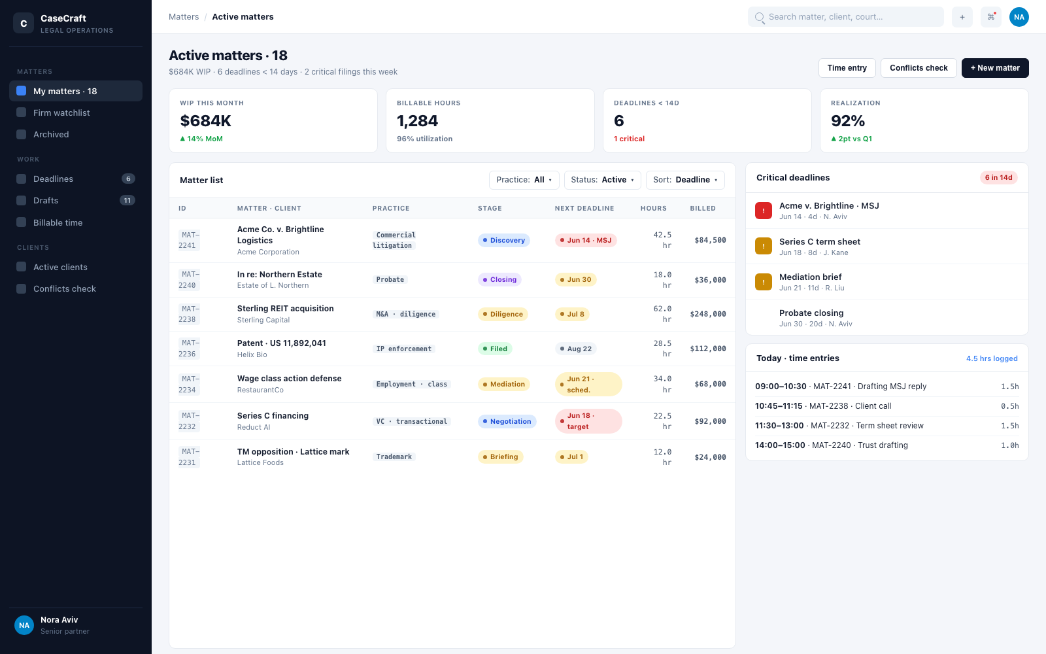Open Probate closing deadline item
Image resolution: width=1046 pixels, height=654 pixels.
[887, 318]
